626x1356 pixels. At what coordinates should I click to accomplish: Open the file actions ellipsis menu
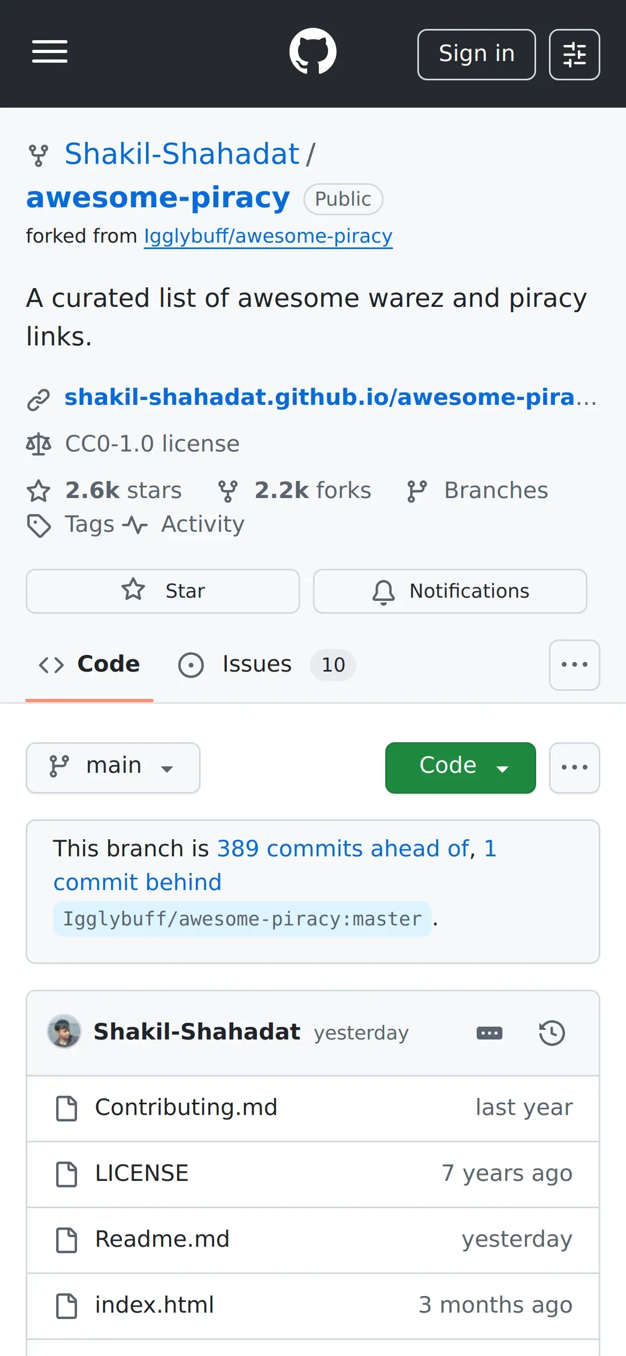574,767
